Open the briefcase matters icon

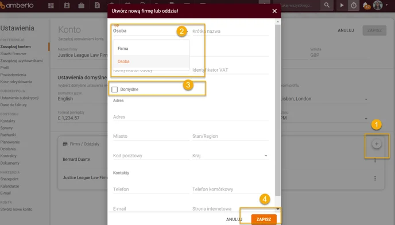(82, 5)
